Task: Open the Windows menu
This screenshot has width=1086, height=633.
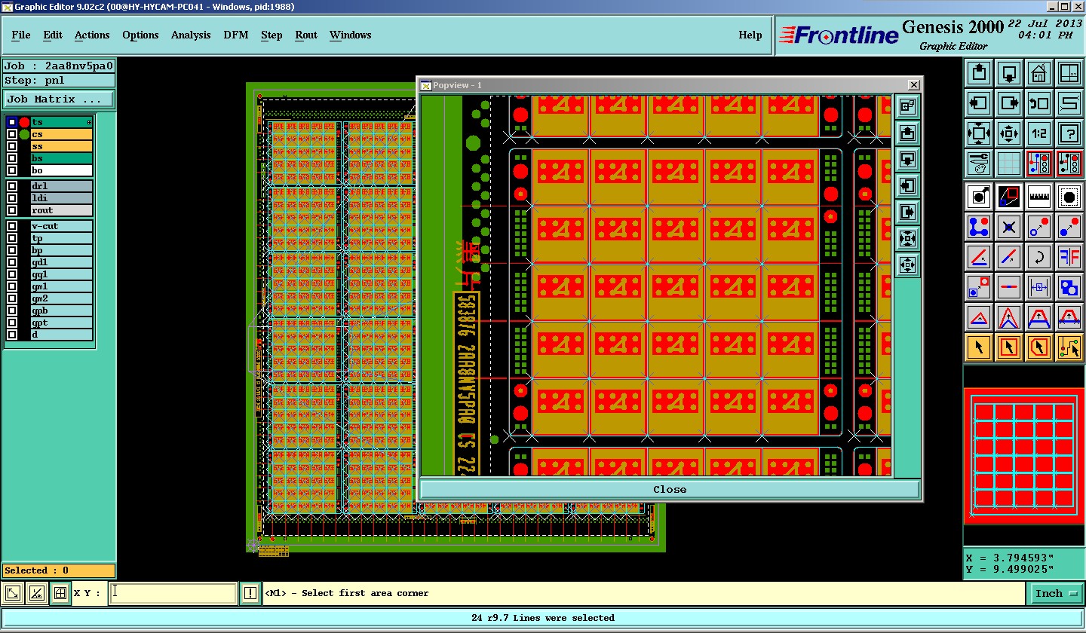Action: (350, 35)
